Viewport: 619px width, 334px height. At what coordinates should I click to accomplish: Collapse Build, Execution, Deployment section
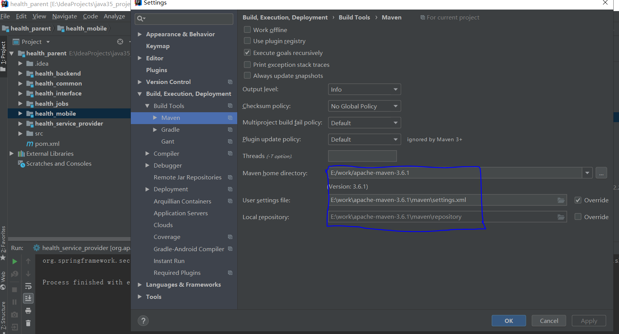coord(140,94)
